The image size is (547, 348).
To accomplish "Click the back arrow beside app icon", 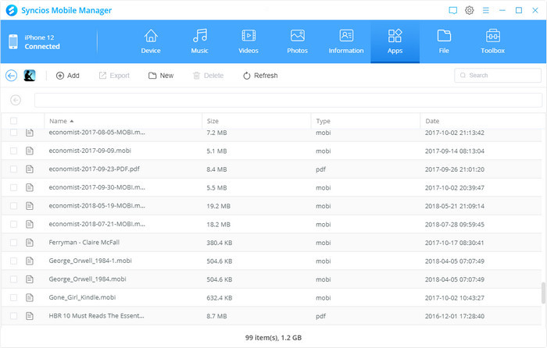I will pyautogui.click(x=11, y=76).
